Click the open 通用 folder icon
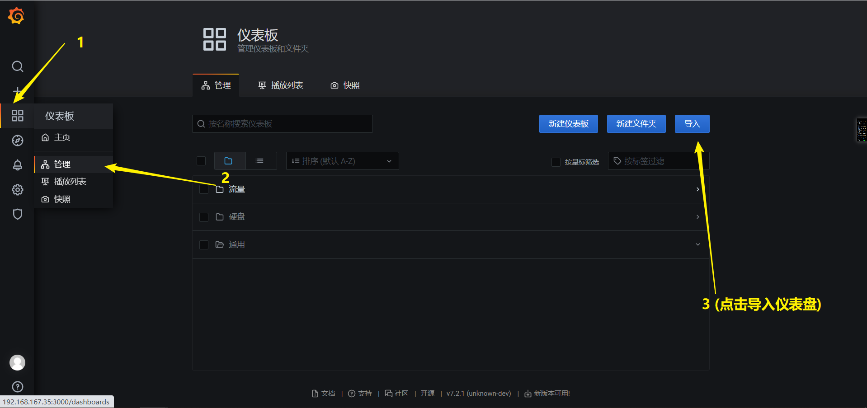This screenshot has height=408, width=867. click(220, 244)
